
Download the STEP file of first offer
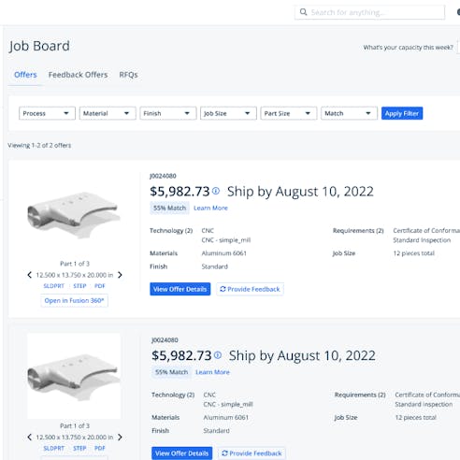[x=79, y=286]
